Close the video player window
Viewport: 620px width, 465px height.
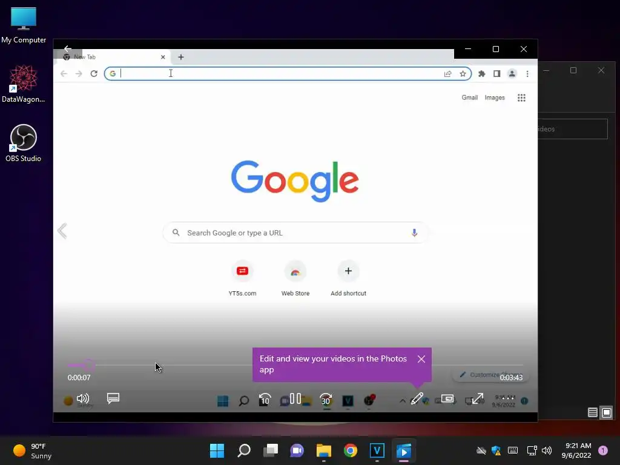point(524,49)
